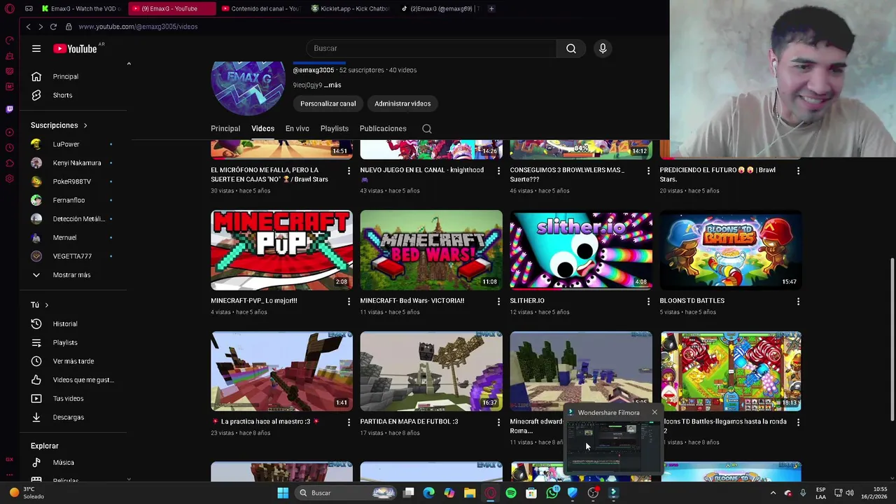Click the YouTube logo

tap(75, 48)
